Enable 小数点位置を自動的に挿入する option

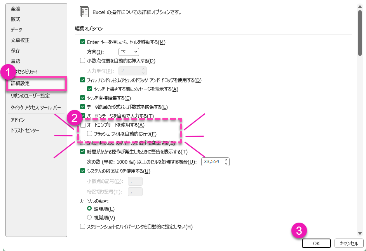coord(82,61)
